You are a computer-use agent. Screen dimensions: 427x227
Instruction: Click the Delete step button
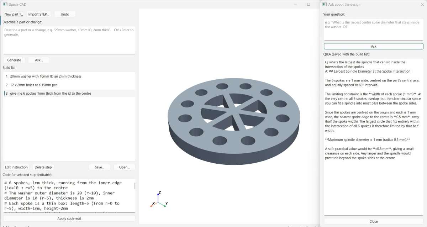pyautogui.click(x=43, y=167)
